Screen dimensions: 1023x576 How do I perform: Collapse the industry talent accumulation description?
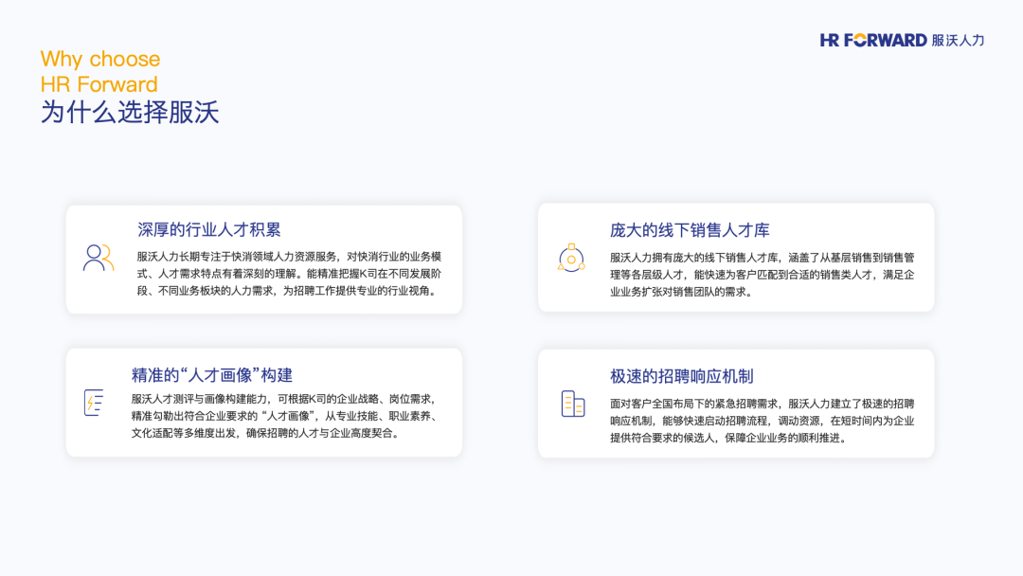coord(284,273)
